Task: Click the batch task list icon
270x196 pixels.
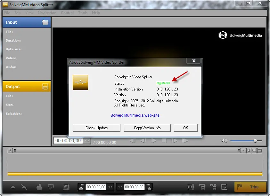Action: pyautogui.click(x=225, y=187)
